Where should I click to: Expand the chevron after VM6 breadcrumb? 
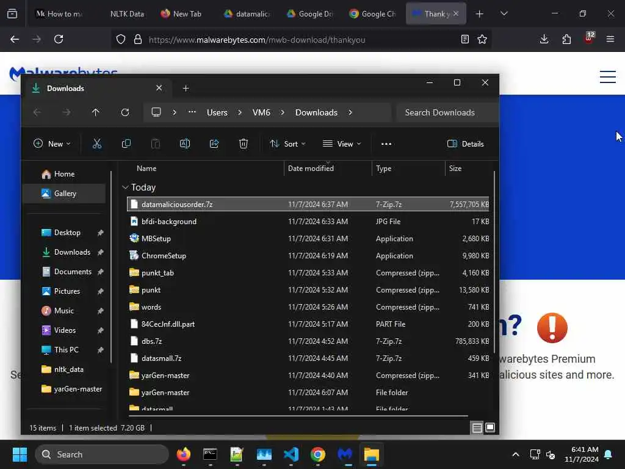[x=283, y=112]
